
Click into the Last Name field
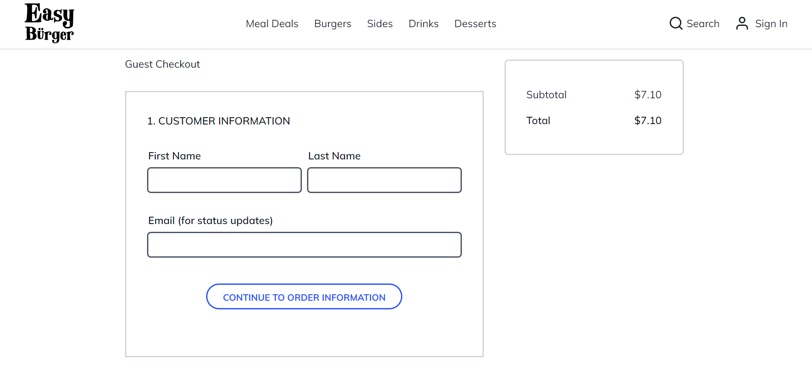coord(384,180)
